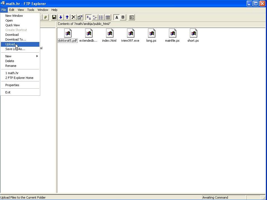The image size is (267, 200).
Task: Click the FTP Explorer title bar app icon
Action: [x=3, y=3]
